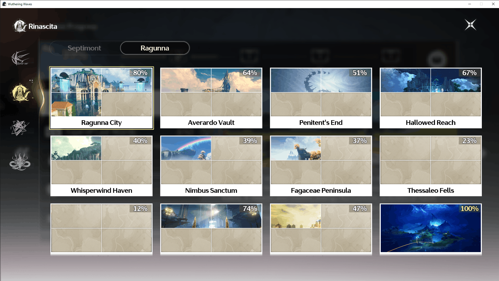Click the 40% progress badge
This screenshot has height=281, width=499.
point(140,141)
